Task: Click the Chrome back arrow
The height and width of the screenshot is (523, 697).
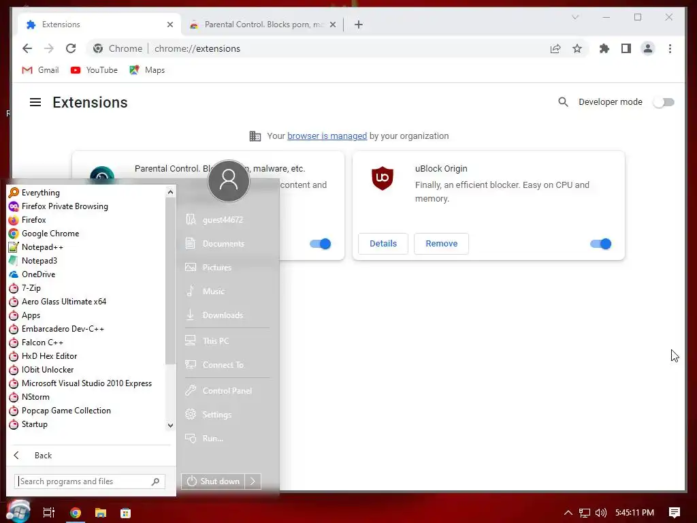Action: 27,48
